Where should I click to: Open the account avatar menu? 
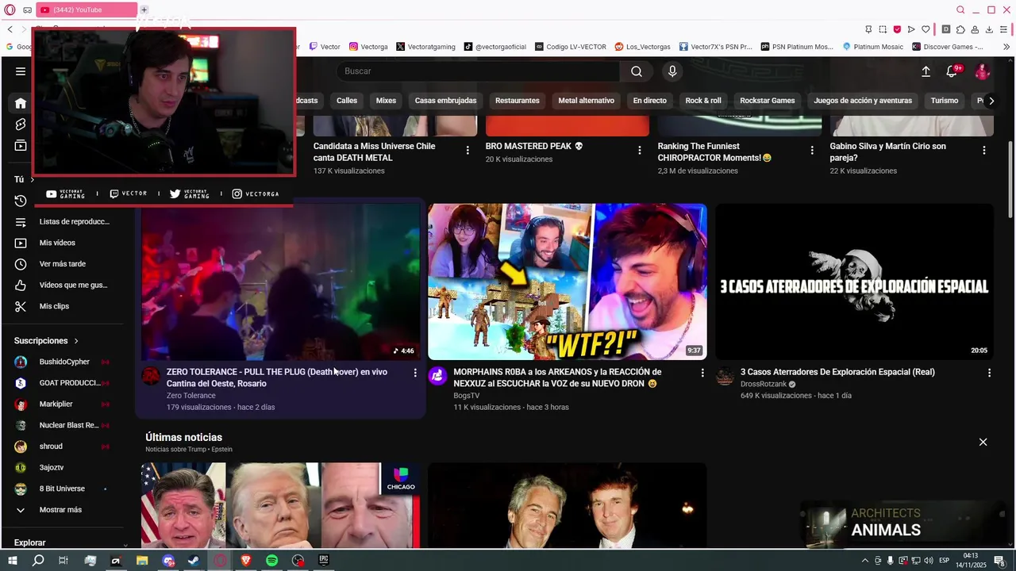click(x=982, y=71)
